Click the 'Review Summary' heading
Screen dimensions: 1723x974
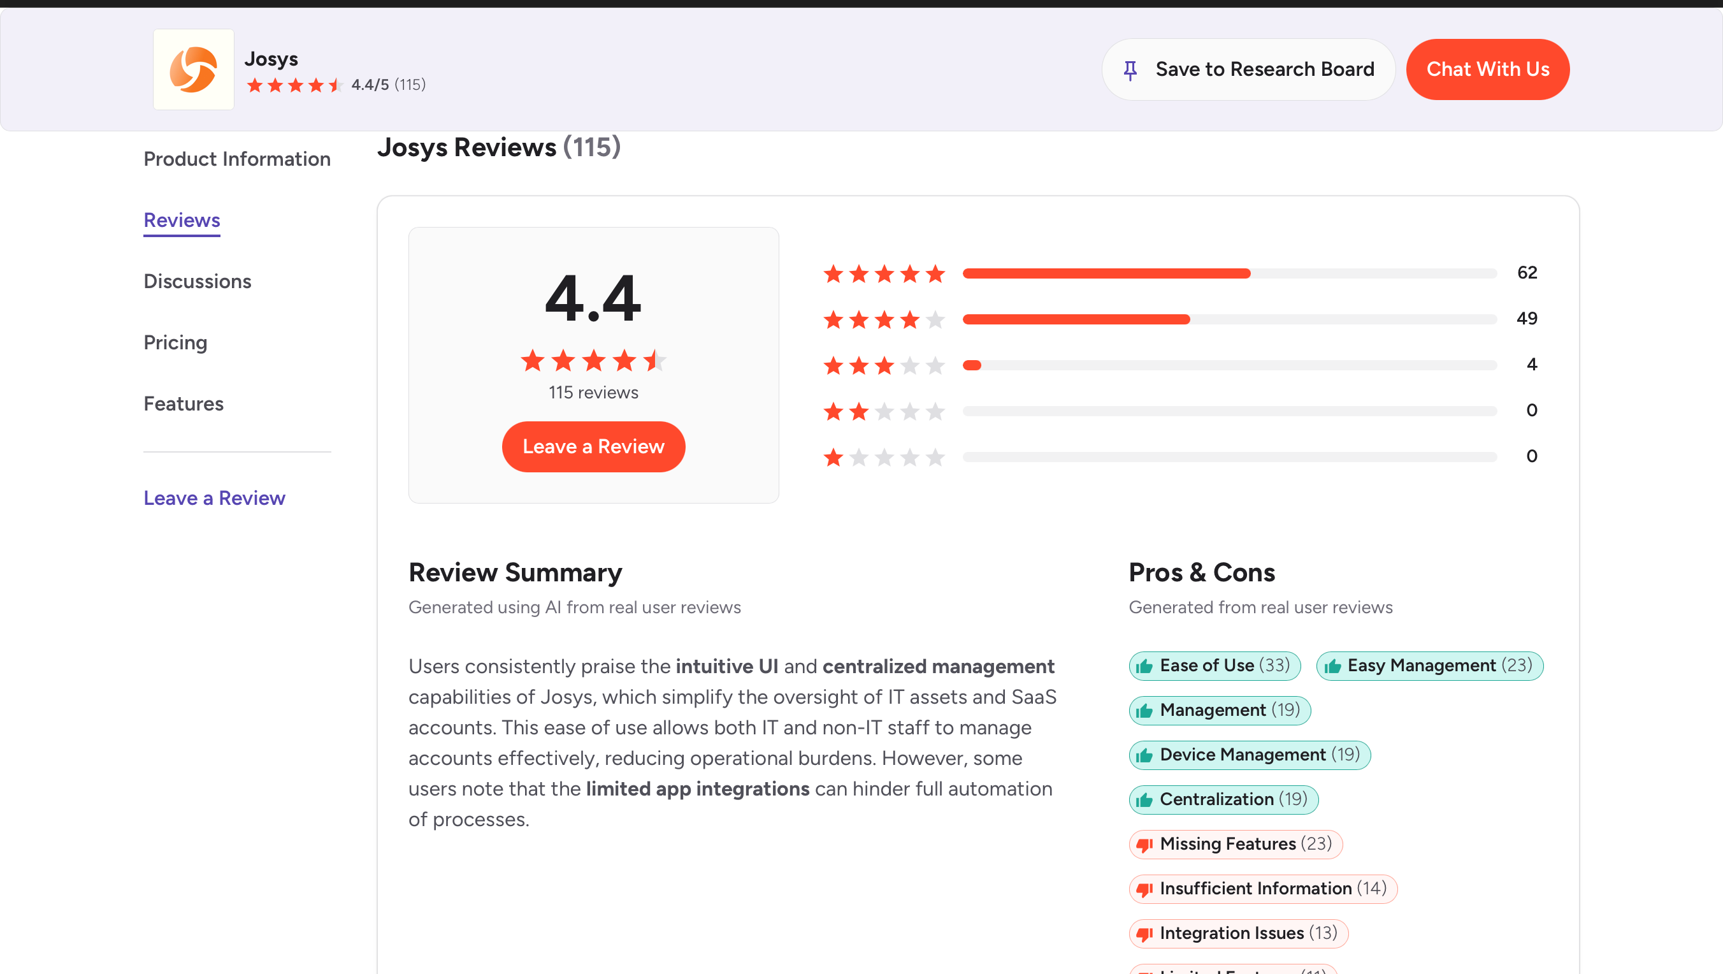[x=515, y=572]
